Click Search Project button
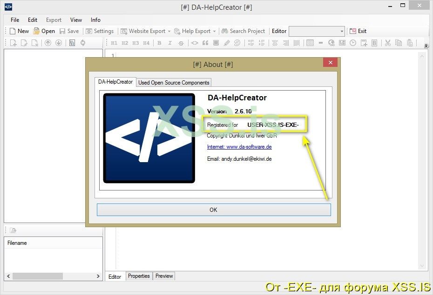 point(244,31)
